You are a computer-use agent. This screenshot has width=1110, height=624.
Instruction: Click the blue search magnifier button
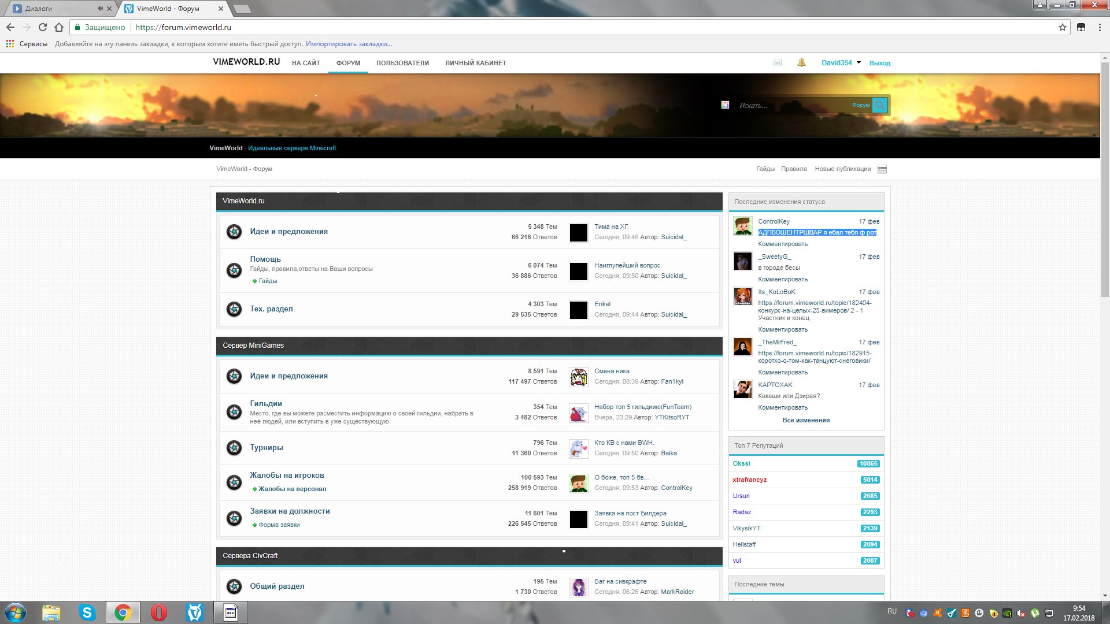pyautogui.click(x=879, y=105)
